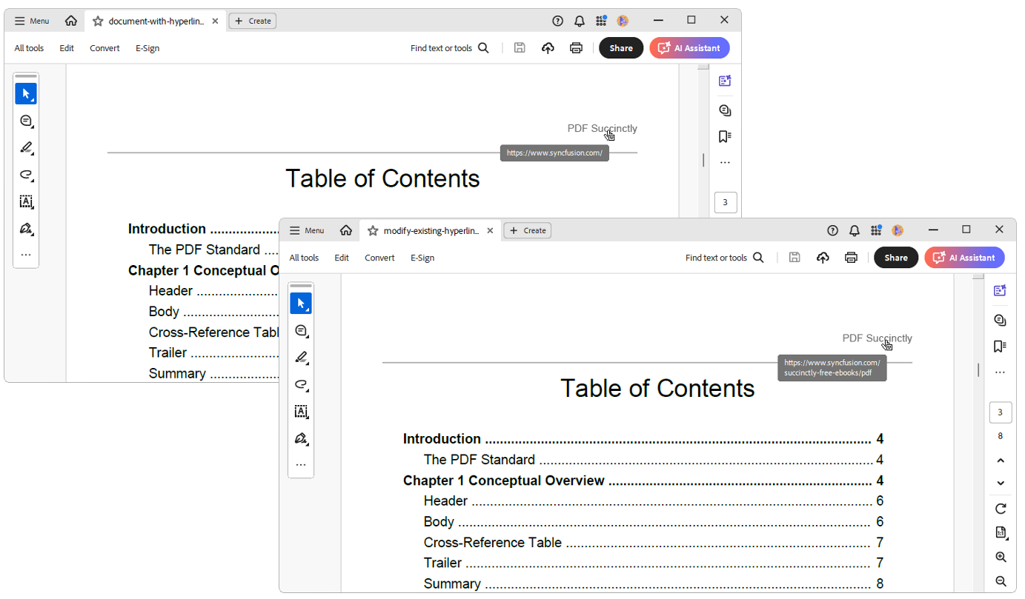This screenshot has width=1025, height=599.
Task: Open the Convert menu in the front window
Action: click(379, 258)
